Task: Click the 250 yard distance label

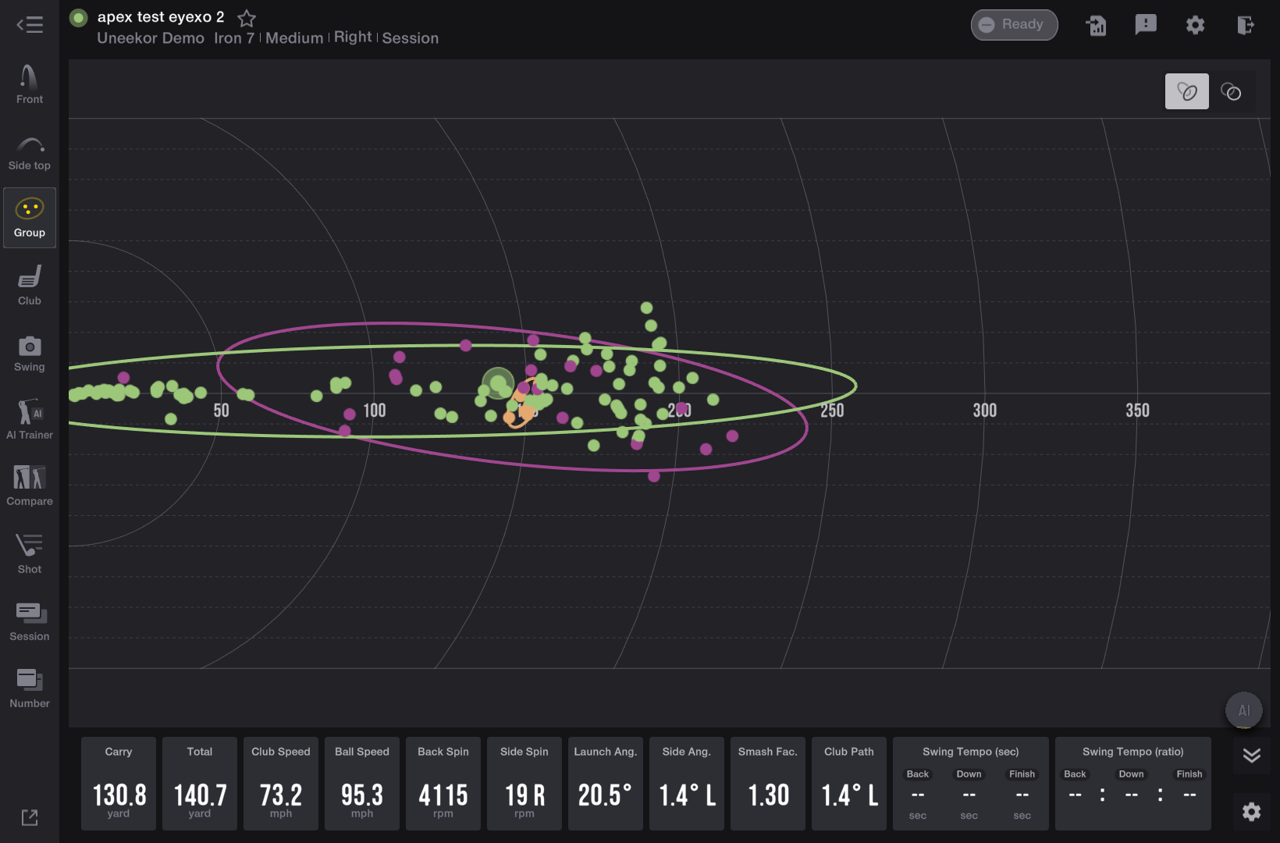Action: coord(832,411)
